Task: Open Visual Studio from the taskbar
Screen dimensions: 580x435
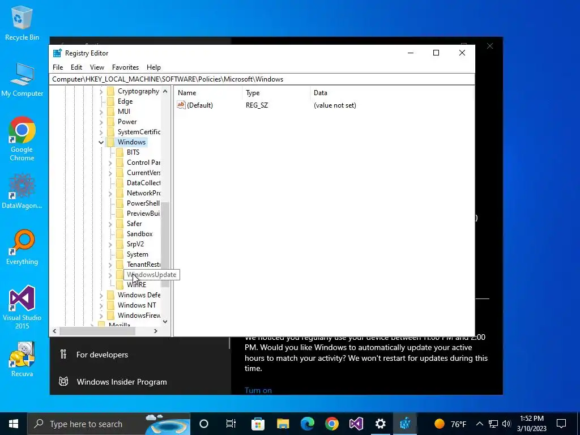Action: click(356, 424)
